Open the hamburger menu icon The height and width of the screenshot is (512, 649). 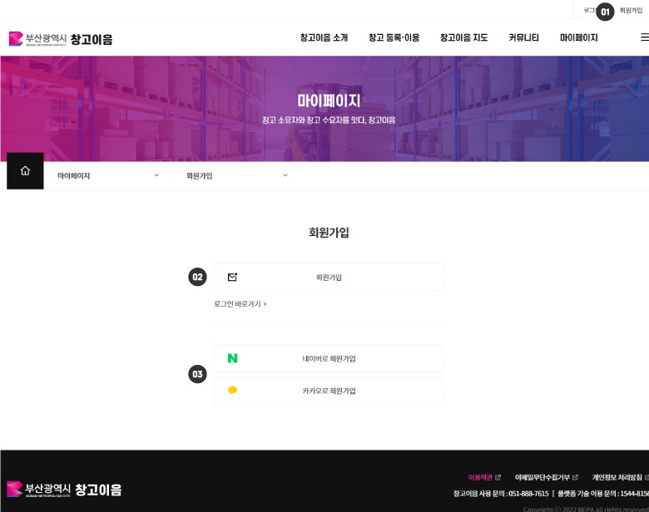(x=645, y=37)
